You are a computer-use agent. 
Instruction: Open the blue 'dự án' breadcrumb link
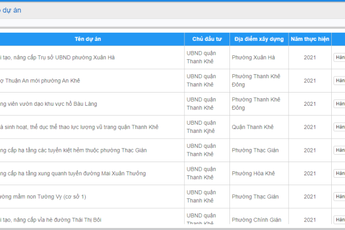[11, 10]
